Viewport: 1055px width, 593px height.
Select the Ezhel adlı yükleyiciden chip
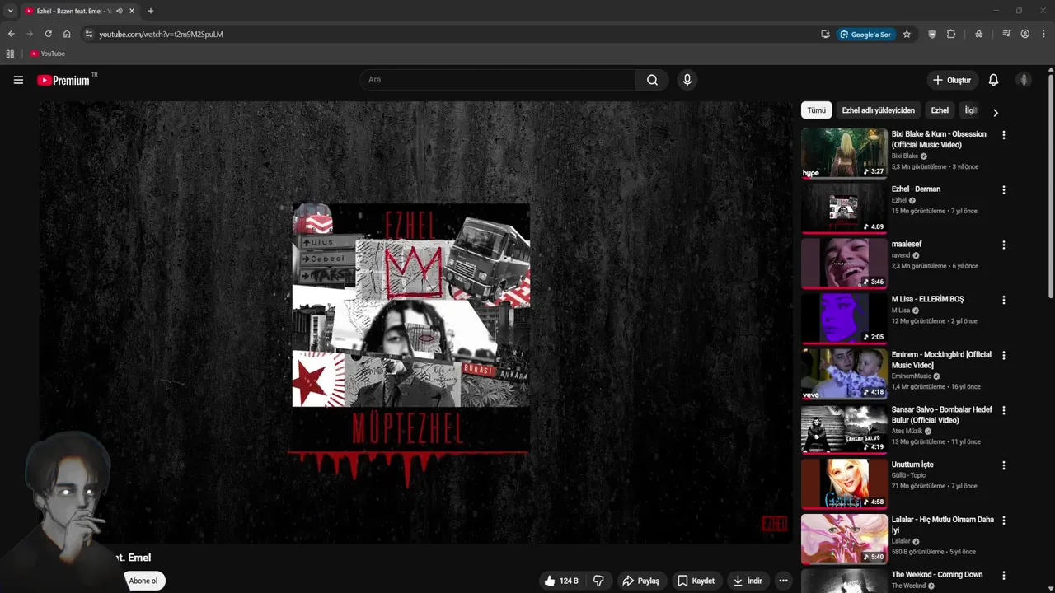coord(878,110)
